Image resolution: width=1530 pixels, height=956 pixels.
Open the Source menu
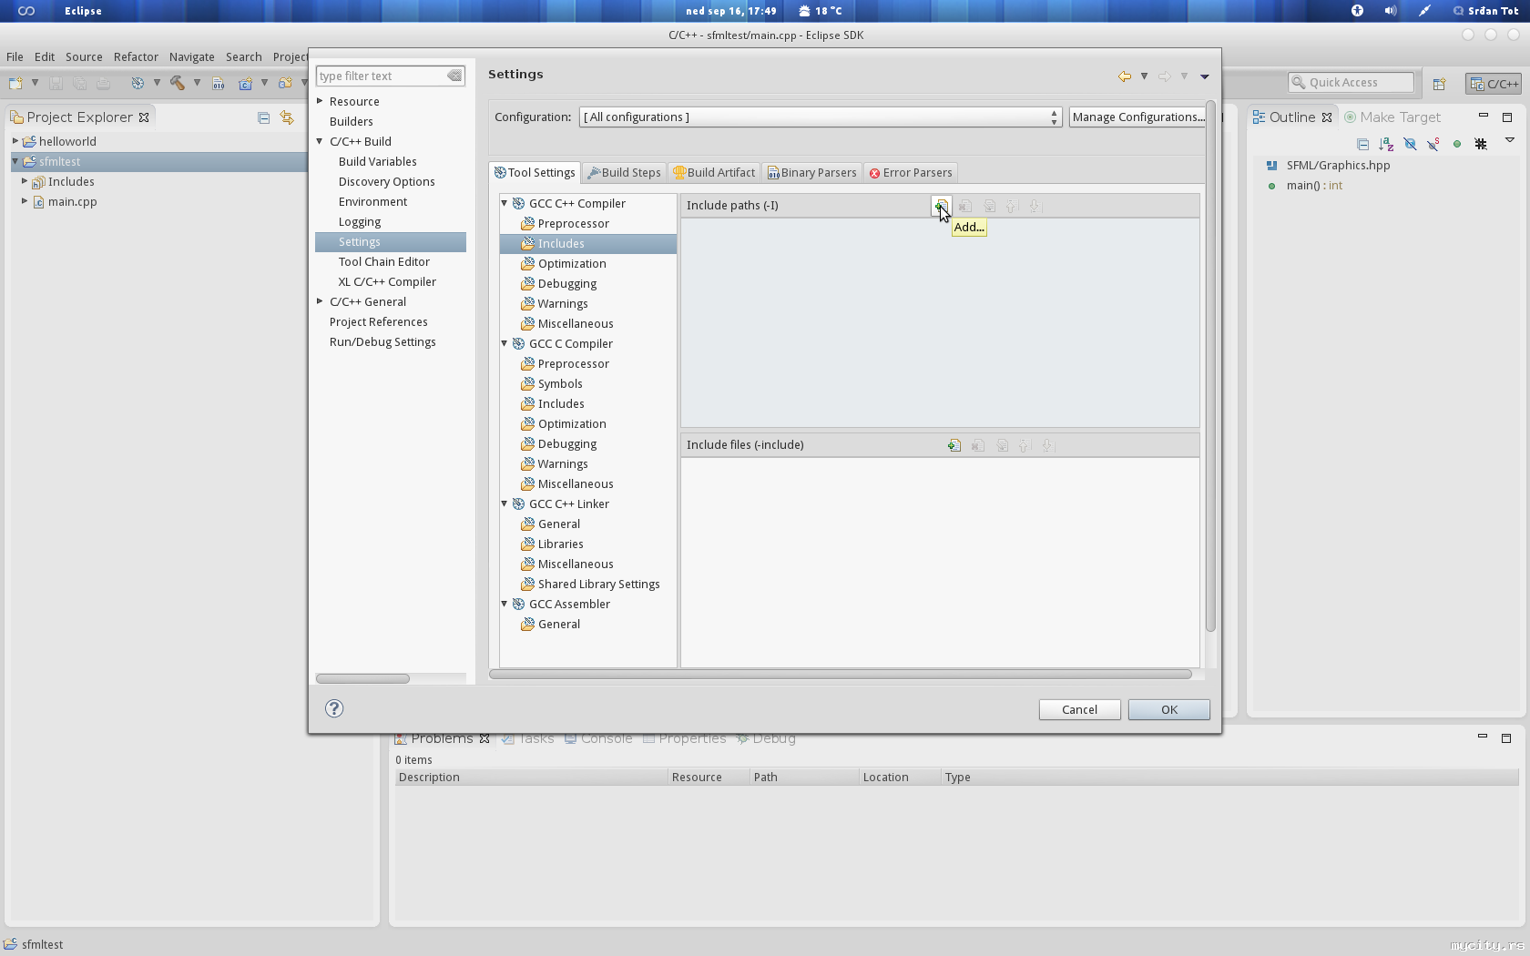tap(84, 56)
